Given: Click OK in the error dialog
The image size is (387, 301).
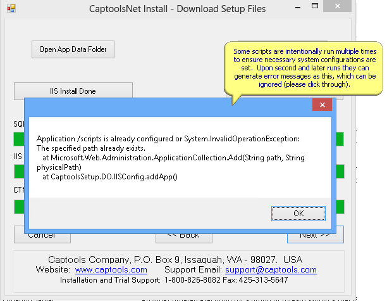Looking at the screenshot, I should [298, 213].
